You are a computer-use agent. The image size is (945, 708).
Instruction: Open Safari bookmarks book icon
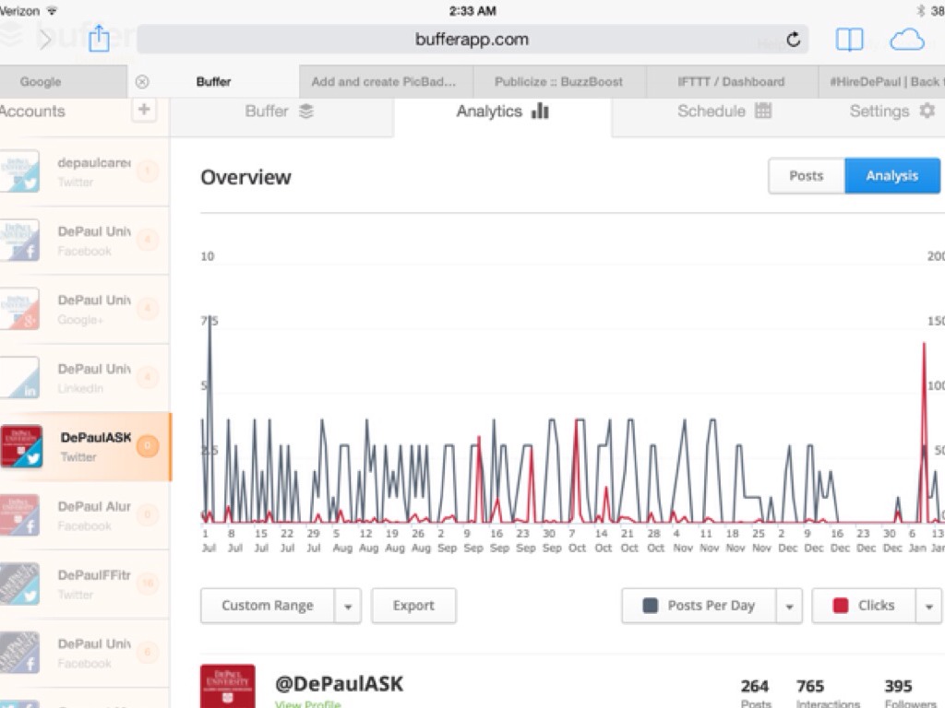(849, 40)
